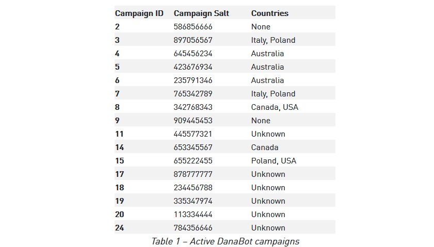Select the Poland, USA countries cell
434x247 pixels.
274,161
